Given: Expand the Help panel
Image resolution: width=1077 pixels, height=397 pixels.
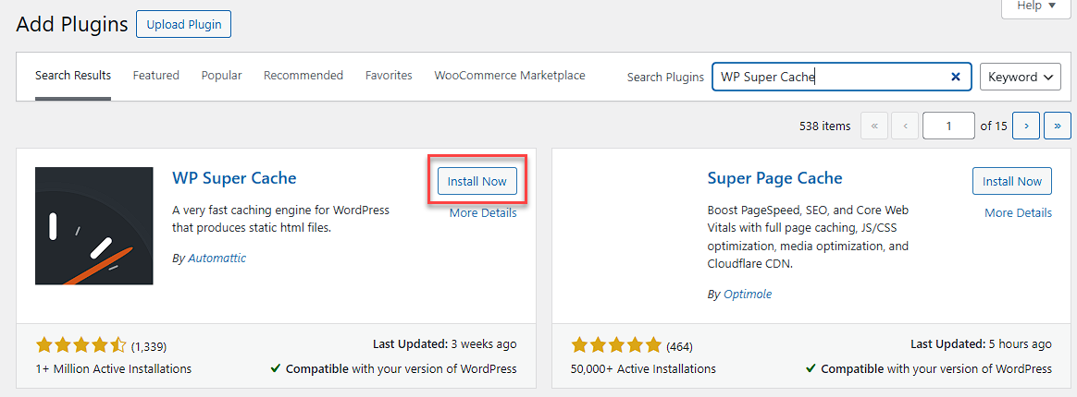Looking at the screenshot, I should 1036,6.
